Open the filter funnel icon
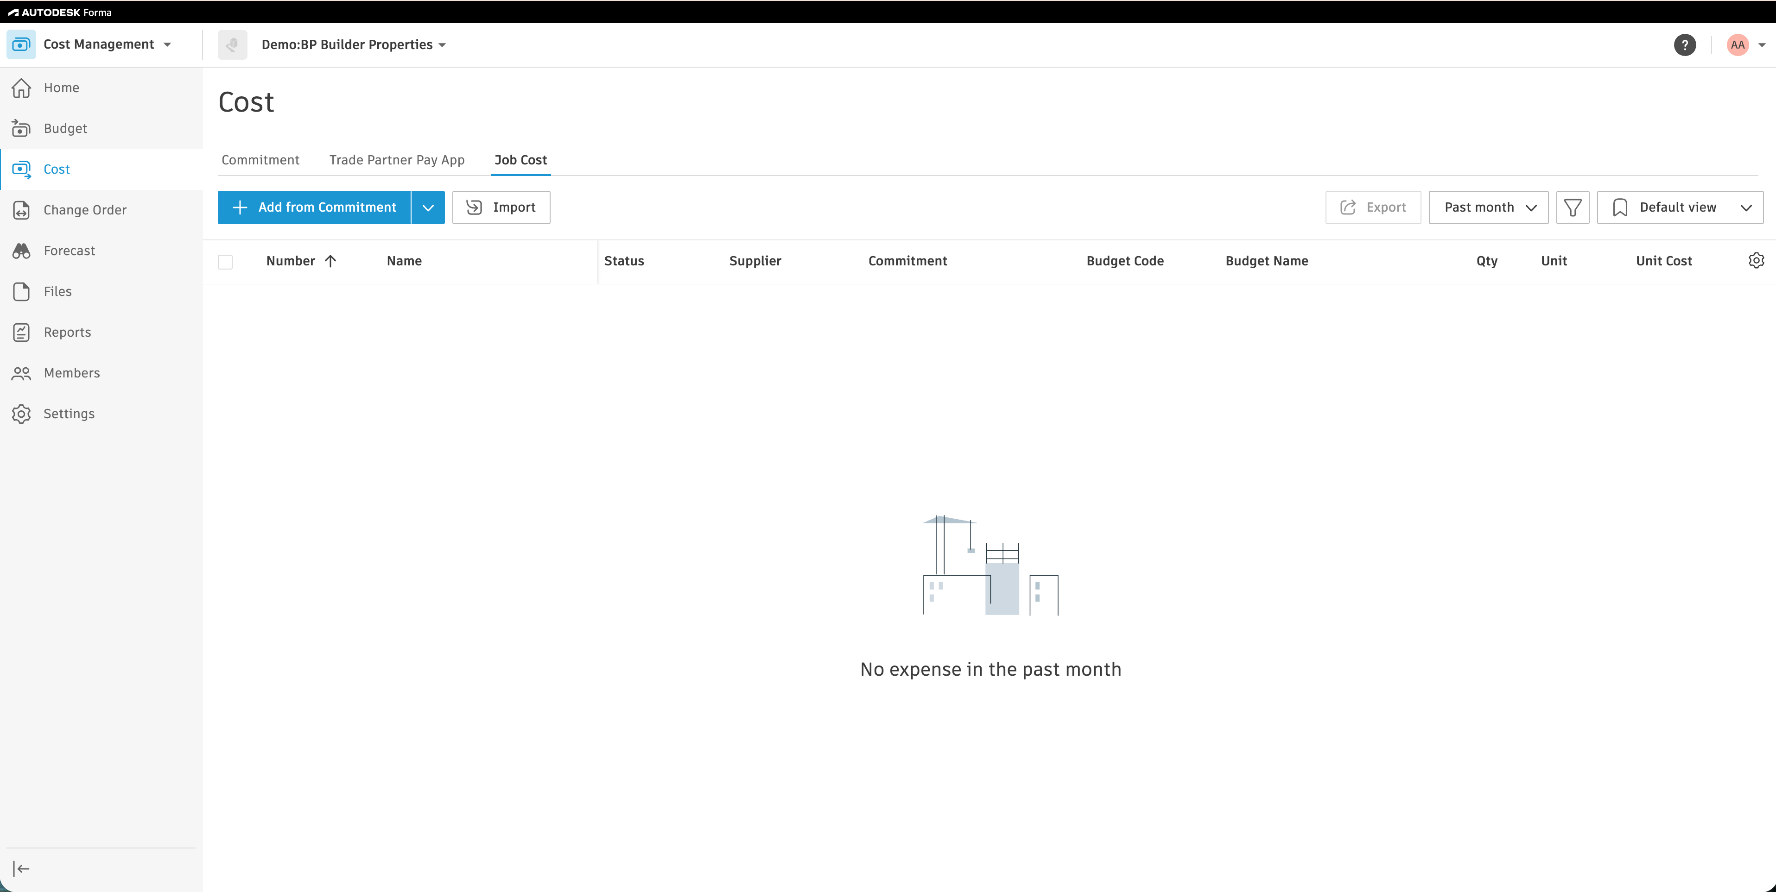This screenshot has height=892, width=1776. (x=1572, y=207)
